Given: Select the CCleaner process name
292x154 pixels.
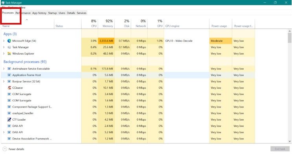Looking at the screenshot, I should coord(18,88).
